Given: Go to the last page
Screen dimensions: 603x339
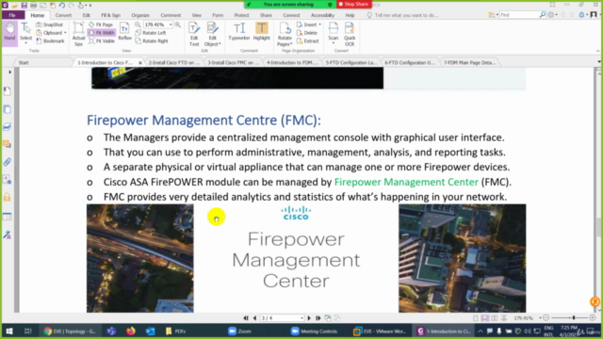Looking at the screenshot, I should (x=318, y=318).
